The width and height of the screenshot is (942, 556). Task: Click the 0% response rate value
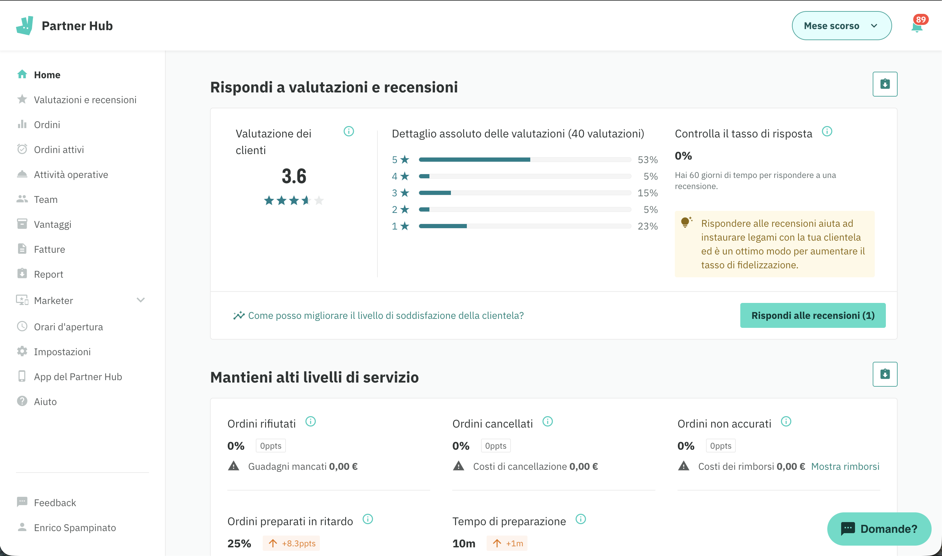683,156
